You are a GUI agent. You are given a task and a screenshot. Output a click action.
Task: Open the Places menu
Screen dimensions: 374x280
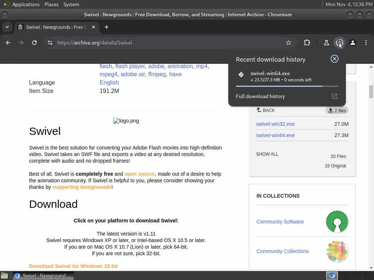coord(51,4)
